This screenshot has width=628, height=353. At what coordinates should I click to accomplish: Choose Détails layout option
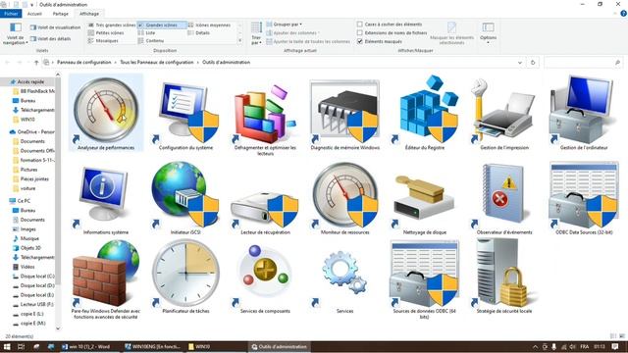(x=199, y=32)
